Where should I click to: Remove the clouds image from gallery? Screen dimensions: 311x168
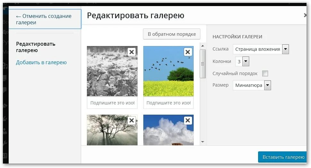coord(188,120)
